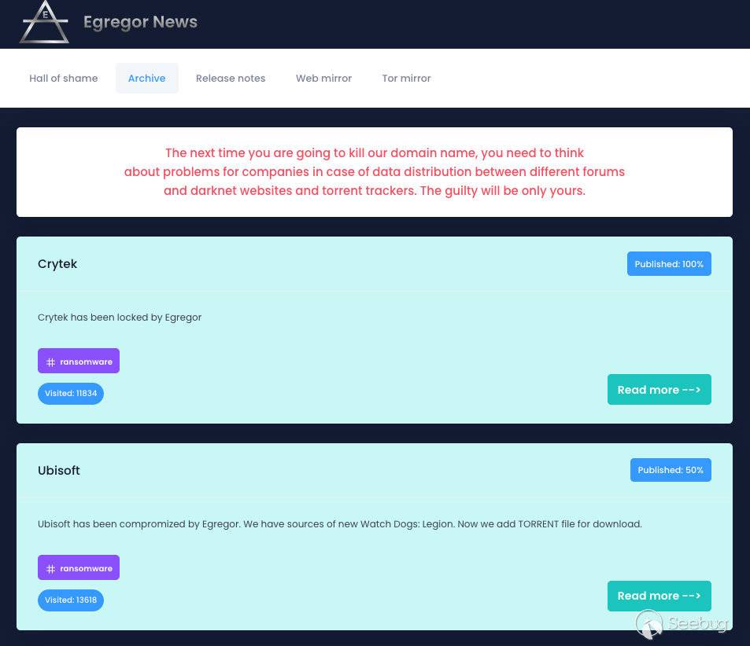Viewport: 750px width, 646px height.
Task: Click the Ubisoft compromised description text
Action: click(x=340, y=524)
